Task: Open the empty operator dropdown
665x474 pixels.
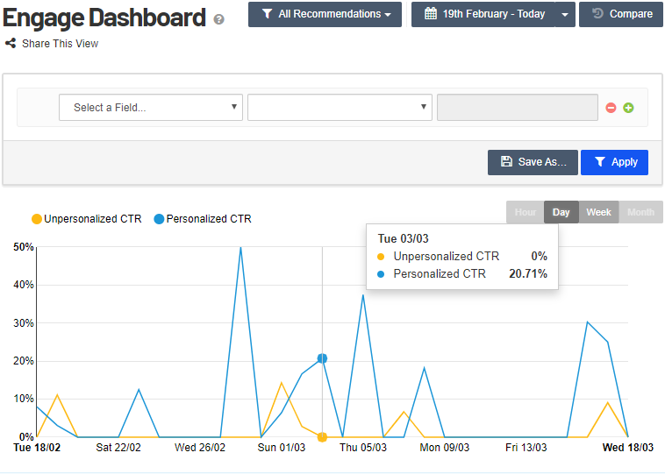Action: [x=340, y=108]
